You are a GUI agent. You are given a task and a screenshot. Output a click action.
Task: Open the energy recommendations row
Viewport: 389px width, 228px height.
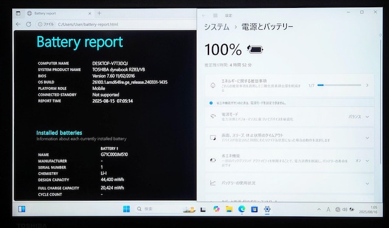pos(289,85)
